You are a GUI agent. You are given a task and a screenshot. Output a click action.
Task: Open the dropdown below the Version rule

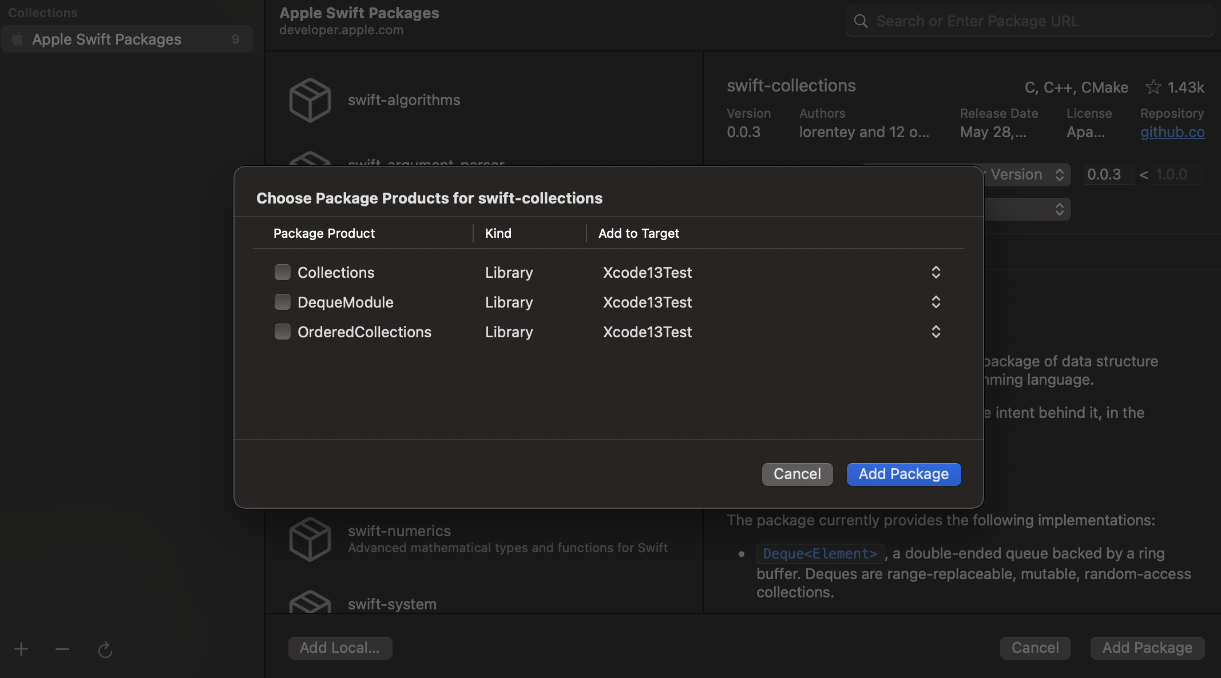[x=1027, y=209]
